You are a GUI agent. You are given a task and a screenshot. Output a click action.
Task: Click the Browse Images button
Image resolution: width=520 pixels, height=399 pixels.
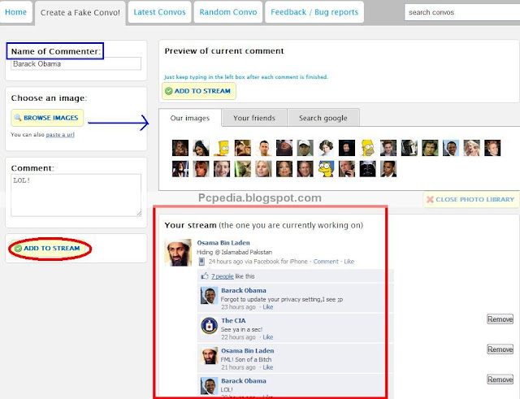47,118
